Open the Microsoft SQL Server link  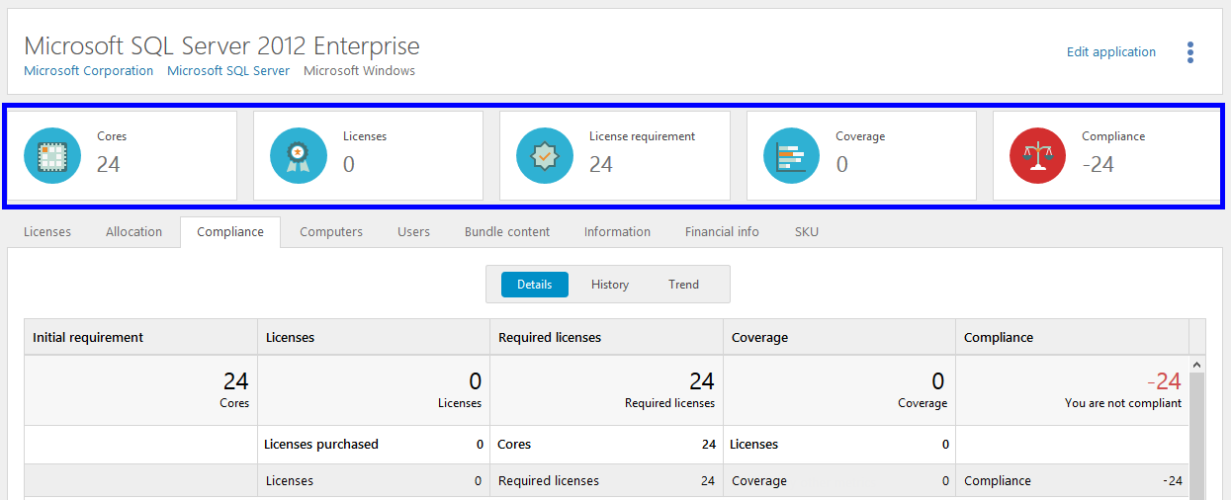click(228, 71)
